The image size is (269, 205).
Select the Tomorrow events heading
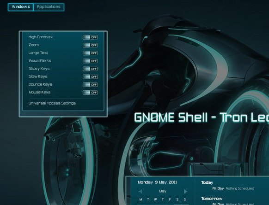click(x=212, y=199)
